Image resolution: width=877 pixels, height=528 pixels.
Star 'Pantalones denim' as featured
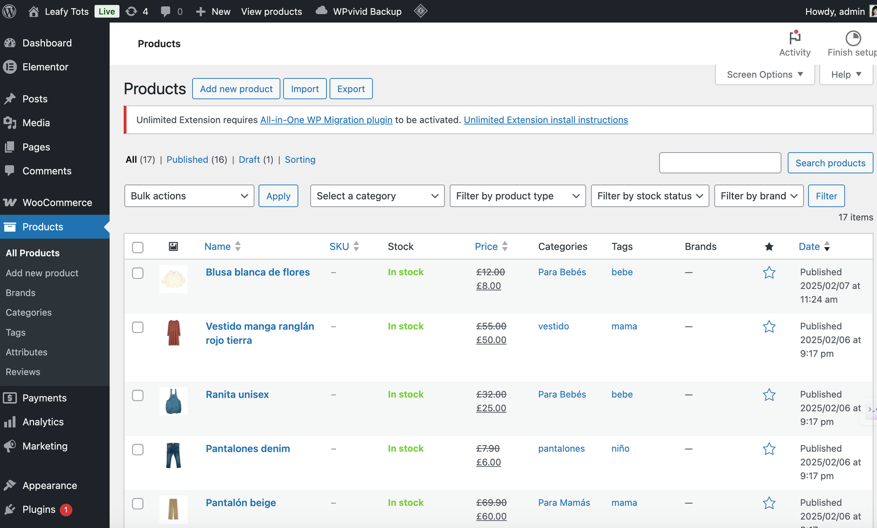pos(769,448)
